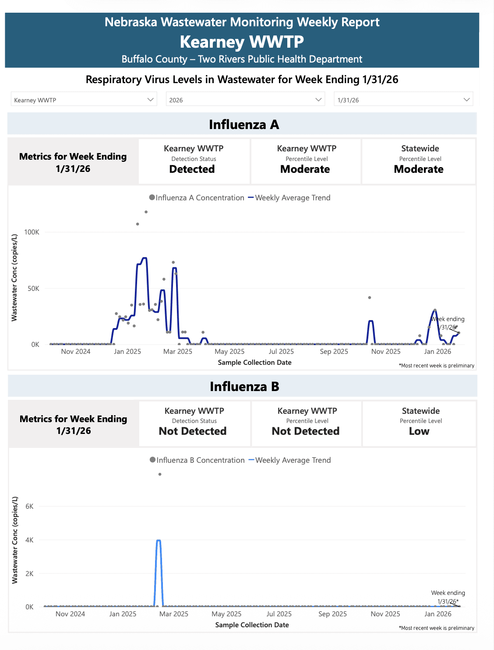Click the Kearney WWTP Moderate percentile card

pyautogui.click(x=305, y=161)
